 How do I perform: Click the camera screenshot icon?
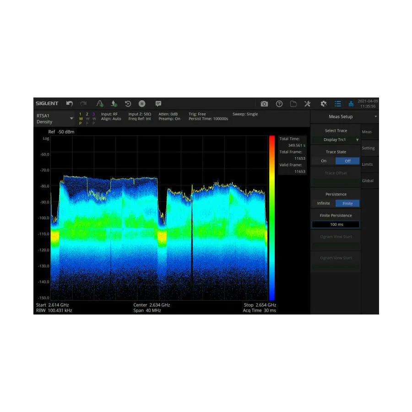264,104
